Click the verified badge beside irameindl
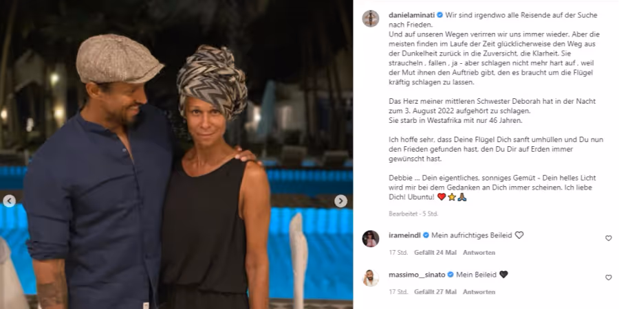This screenshot has width=619, height=309. (426, 236)
